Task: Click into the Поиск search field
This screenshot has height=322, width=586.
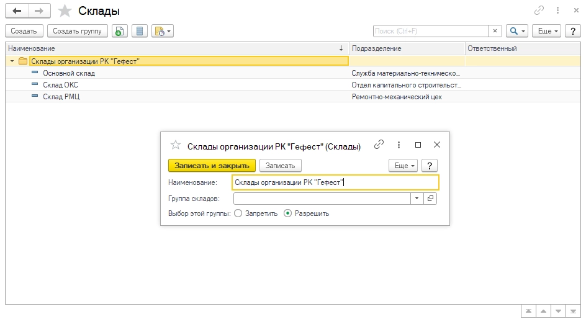Action: pyautogui.click(x=431, y=31)
